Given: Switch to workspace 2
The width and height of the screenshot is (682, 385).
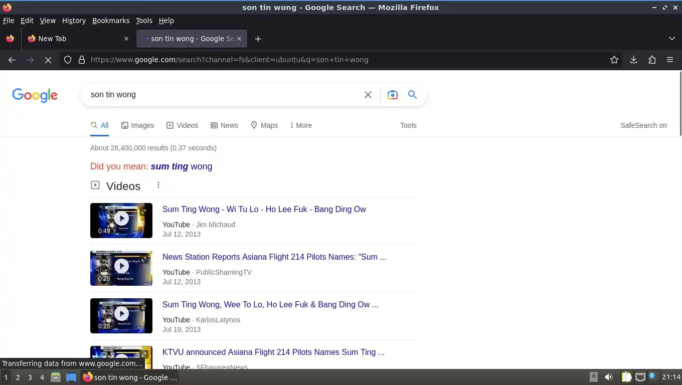Looking at the screenshot, I should (18, 377).
